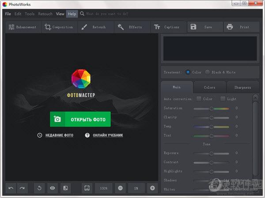The width and height of the screenshot is (265, 198).
Task: Click the zoom in plus icon
Action: pyautogui.click(x=152, y=188)
